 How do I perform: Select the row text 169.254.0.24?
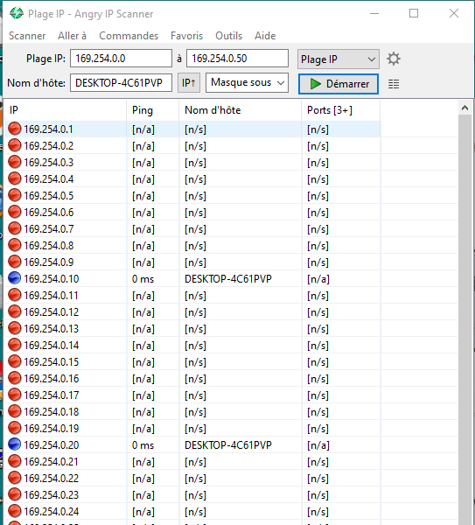pyautogui.click(x=52, y=512)
